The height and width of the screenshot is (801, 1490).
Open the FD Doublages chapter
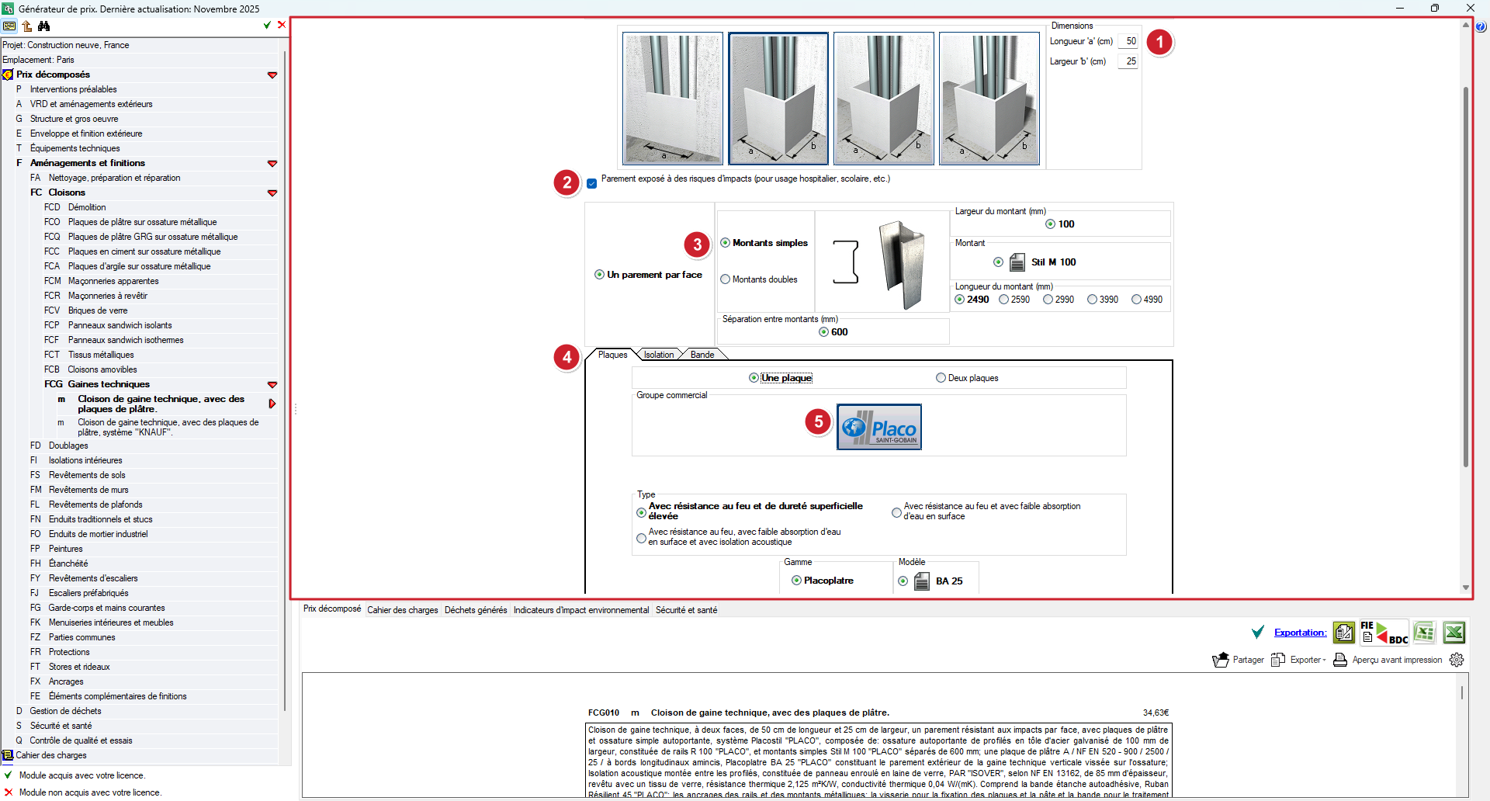68,446
